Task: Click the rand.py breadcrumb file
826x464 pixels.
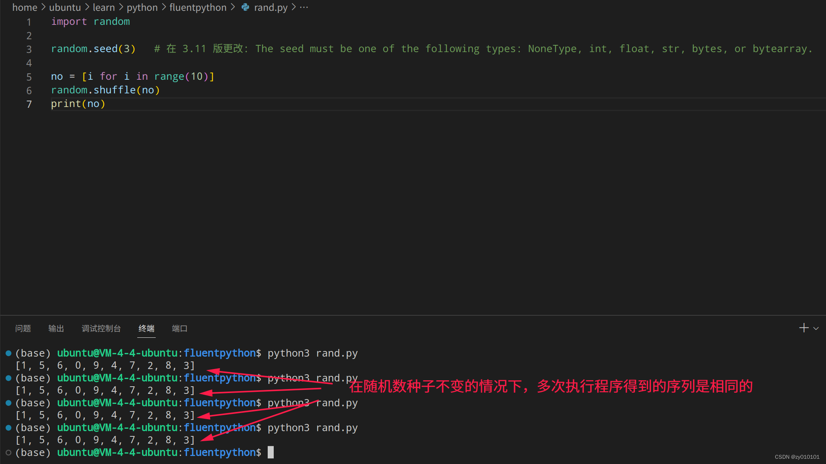Action: tap(271, 7)
